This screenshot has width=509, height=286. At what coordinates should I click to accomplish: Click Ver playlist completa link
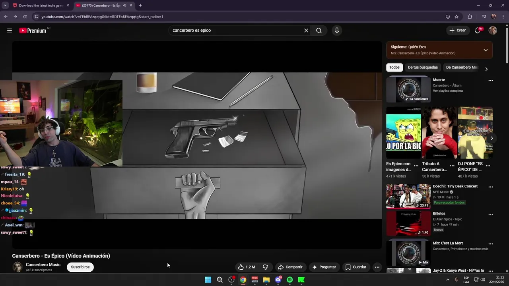coord(448,91)
